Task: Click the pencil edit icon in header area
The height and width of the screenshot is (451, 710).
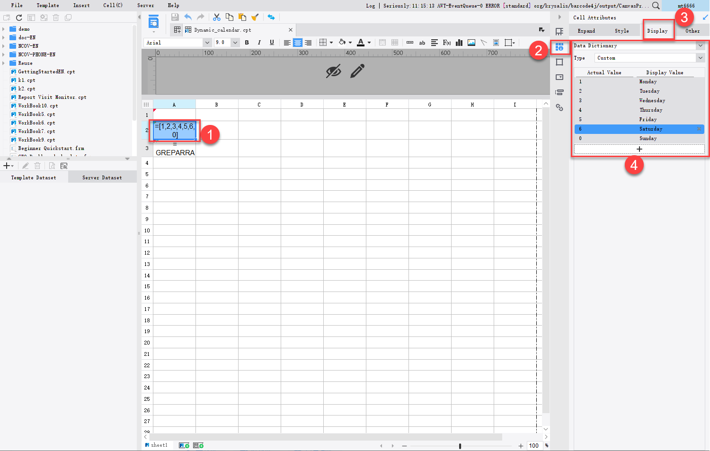Action: [357, 71]
